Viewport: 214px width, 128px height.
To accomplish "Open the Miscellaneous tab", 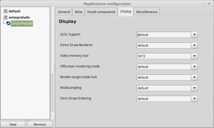I will [x=147, y=12].
